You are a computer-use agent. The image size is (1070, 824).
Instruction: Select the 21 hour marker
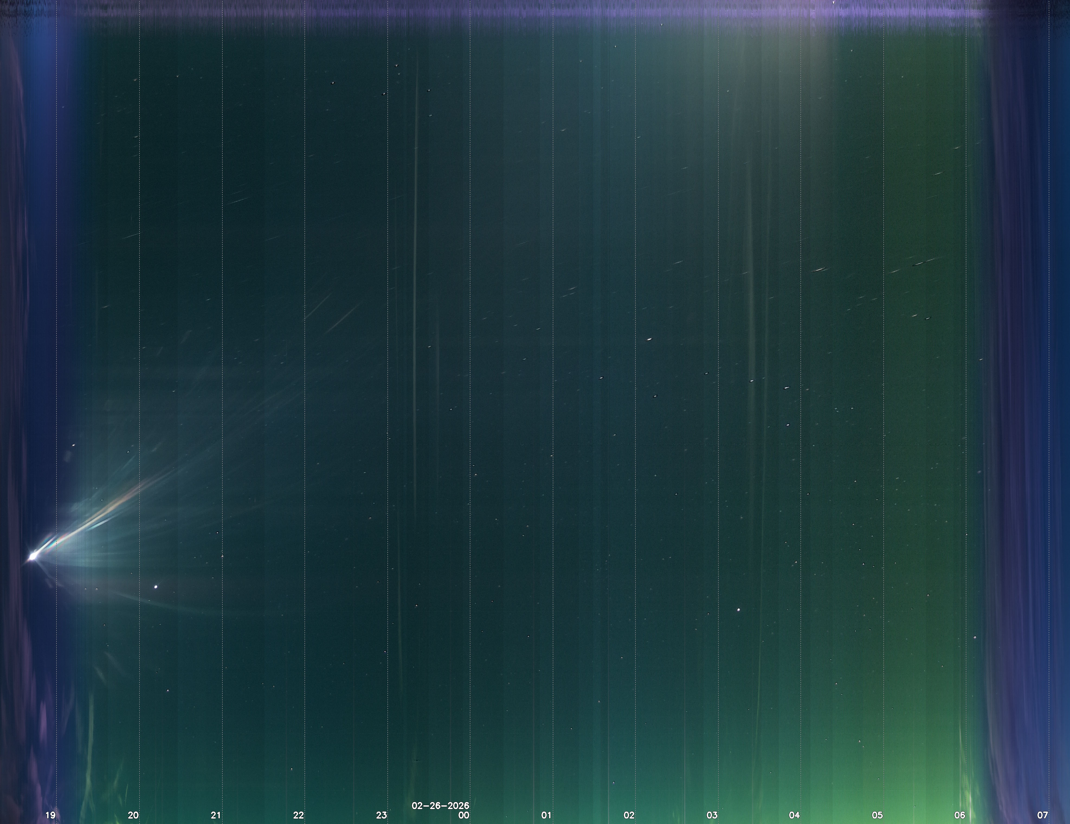click(x=215, y=816)
